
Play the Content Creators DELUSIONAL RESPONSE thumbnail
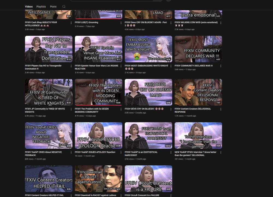(198, 92)
